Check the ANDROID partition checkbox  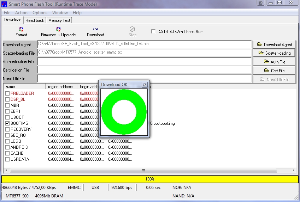(7, 147)
